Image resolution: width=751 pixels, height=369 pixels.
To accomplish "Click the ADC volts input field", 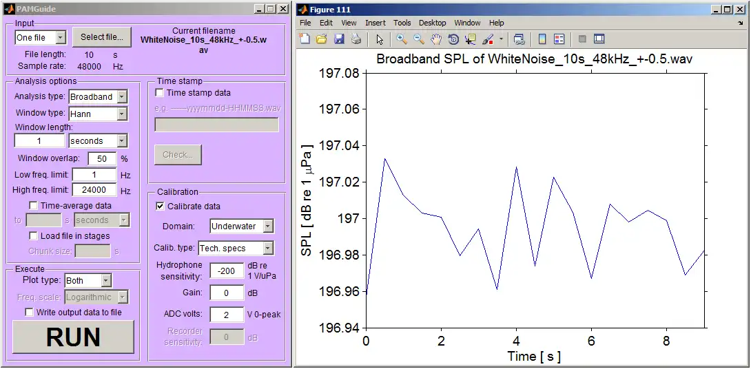I will click(227, 314).
